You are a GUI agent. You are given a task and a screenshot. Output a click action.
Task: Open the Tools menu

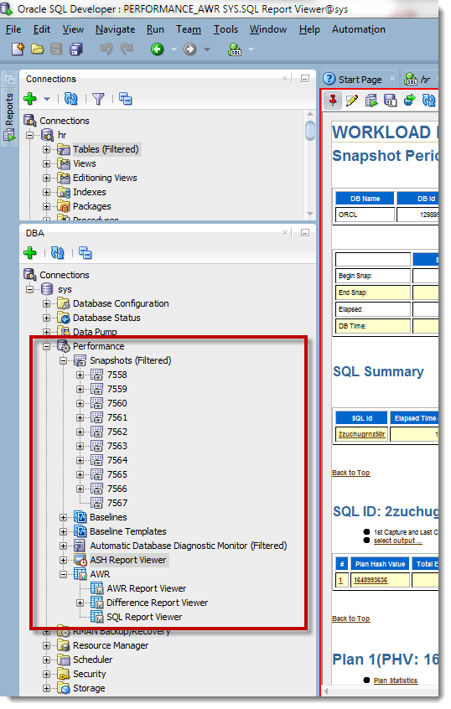[225, 29]
